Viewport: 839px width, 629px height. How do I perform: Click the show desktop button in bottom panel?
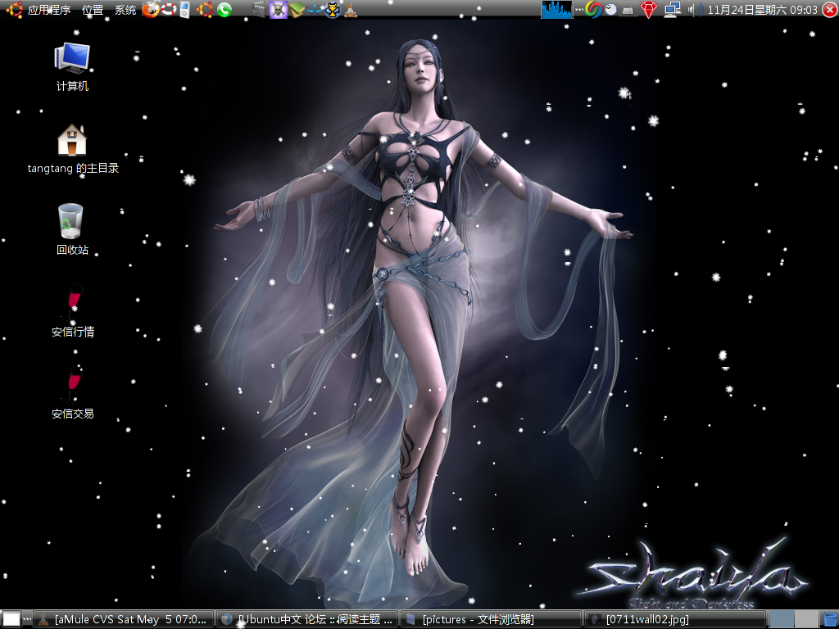pyautogui.click(x=11, y=619)
